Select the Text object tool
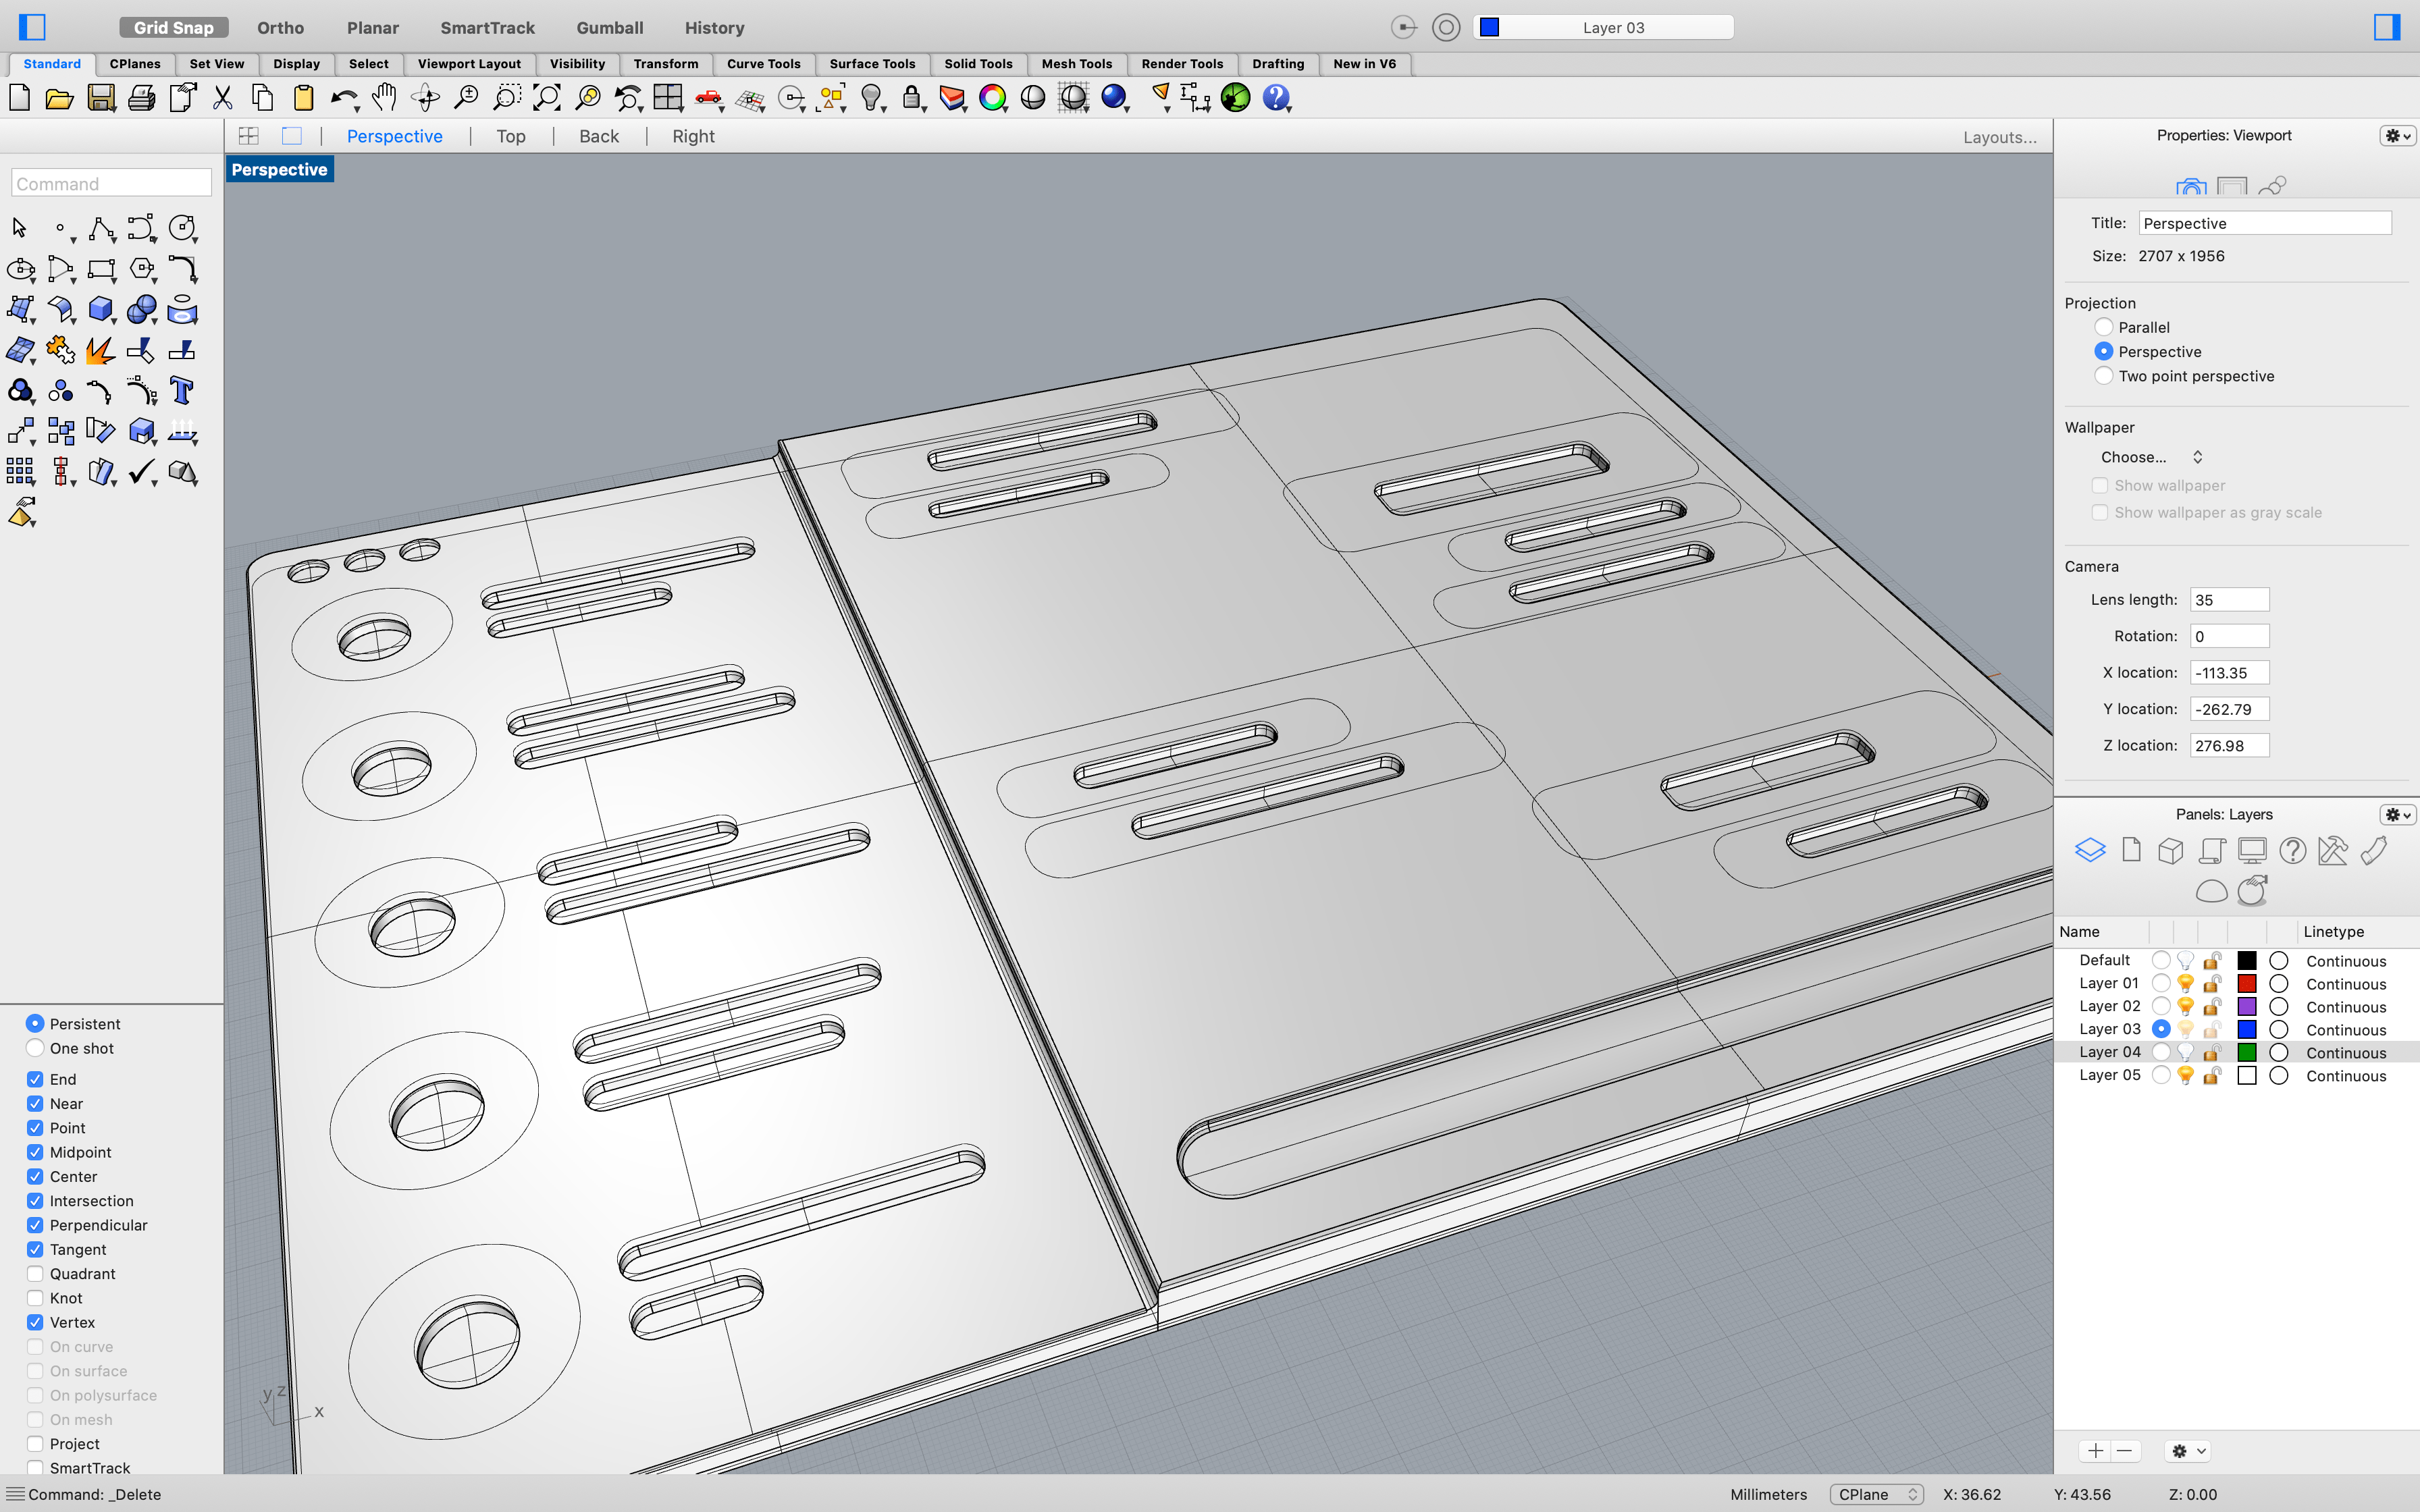 (x=181, y=390)
